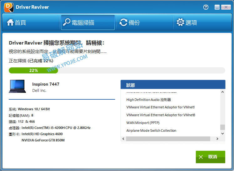
Task: Click the 22% scan progress bar
Action: [117, 70]
